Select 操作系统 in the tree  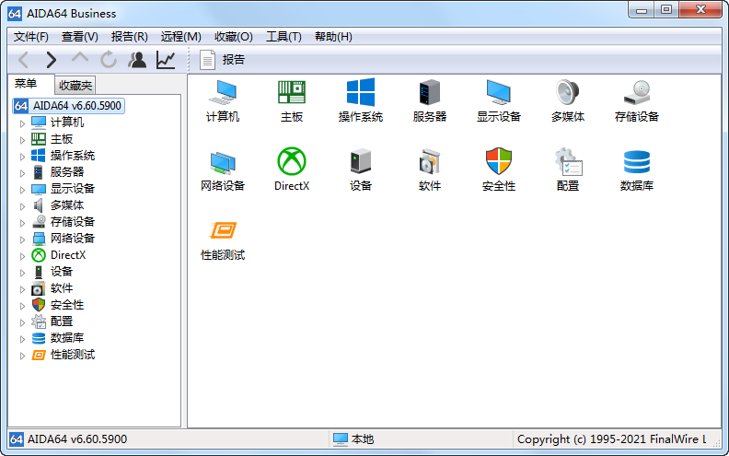(x=73, y=156)
